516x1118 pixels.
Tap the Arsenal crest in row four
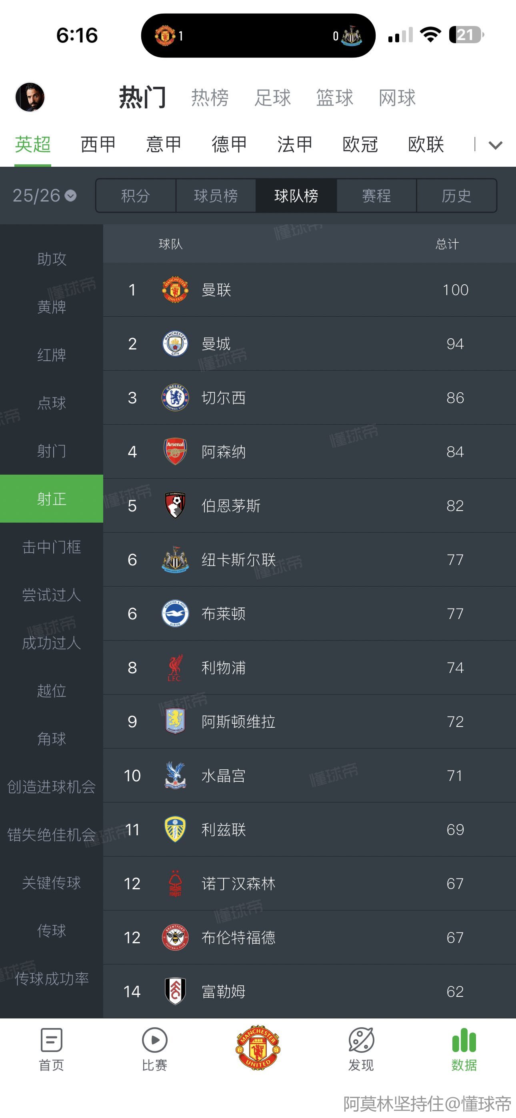175,451
